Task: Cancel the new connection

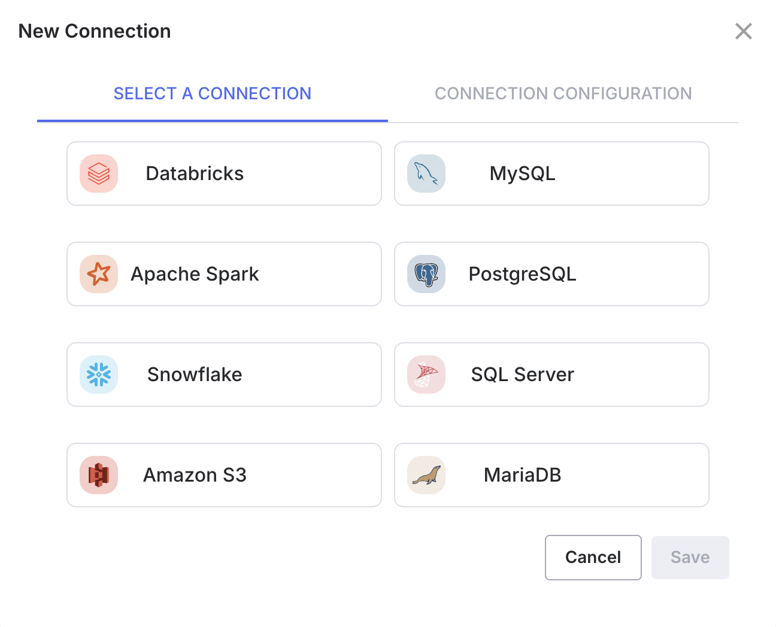Action: click(593, 558)
